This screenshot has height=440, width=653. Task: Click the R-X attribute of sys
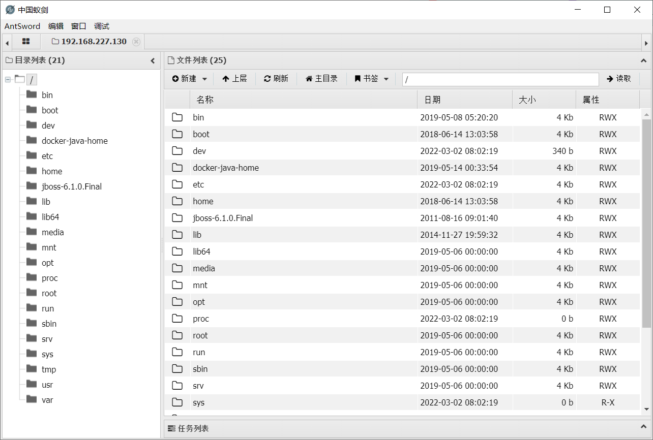click(x=608, y=402)
